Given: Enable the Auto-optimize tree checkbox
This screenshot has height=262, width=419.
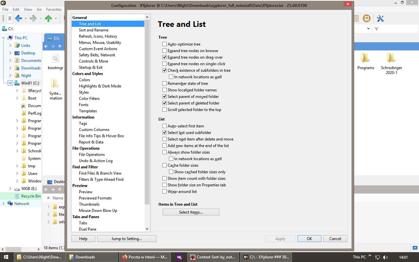Looking at the screenshot, I should point(164,44).
